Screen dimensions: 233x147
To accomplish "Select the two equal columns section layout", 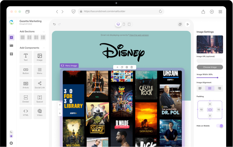I will 29,37.
